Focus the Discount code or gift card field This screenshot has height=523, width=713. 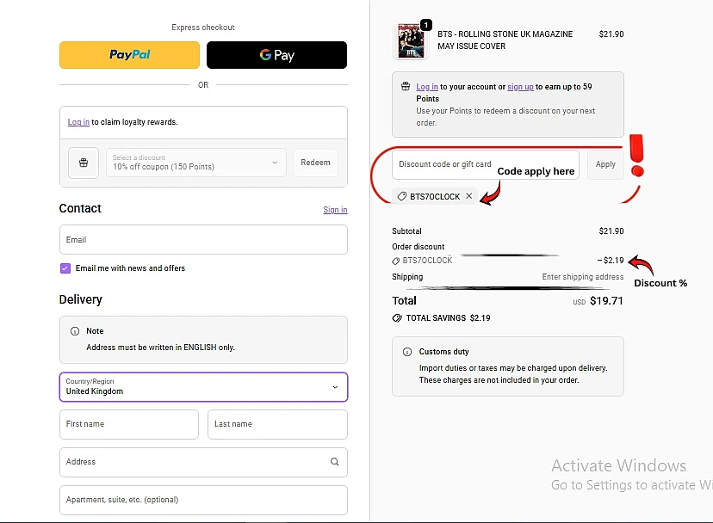(486, 164)
